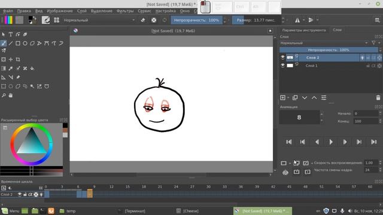The width and height of the screenshot is (383, 215).
Task: Toggle Слой 2 visibility in the timeline
Action: point(20,194)
